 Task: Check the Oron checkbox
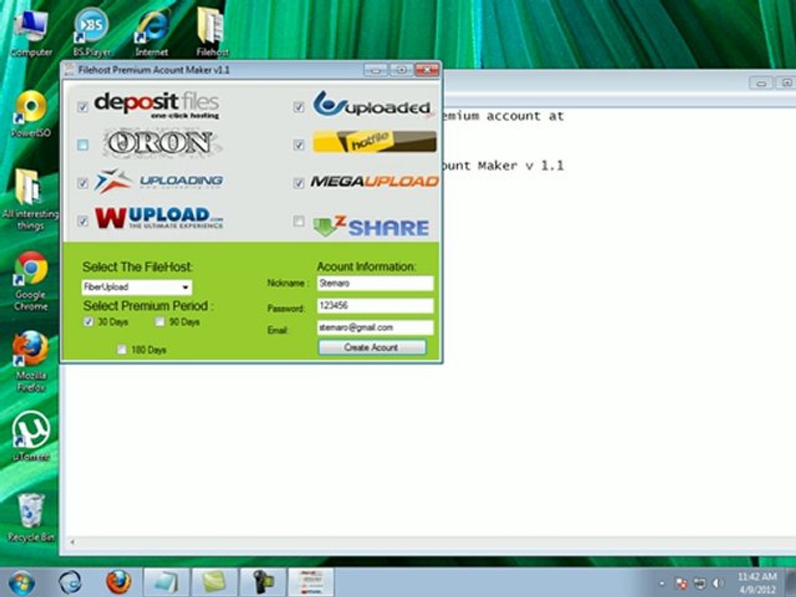point(83,145)
